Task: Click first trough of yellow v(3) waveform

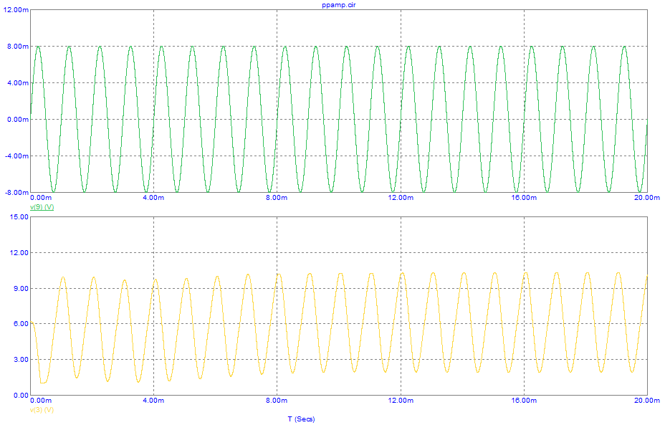Action: (x=43, y=383)
